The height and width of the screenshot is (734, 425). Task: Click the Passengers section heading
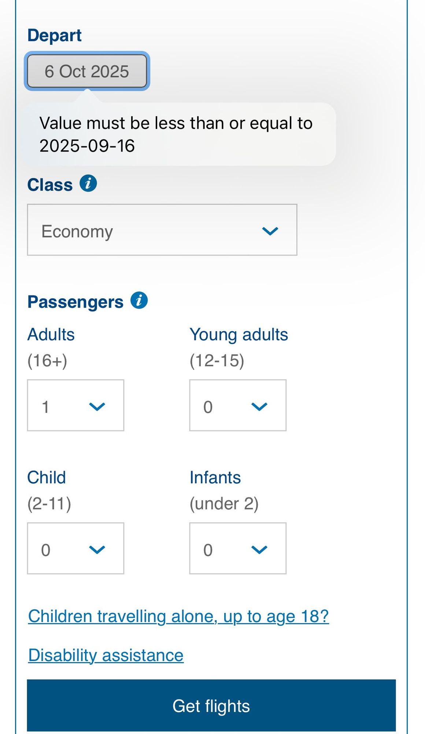(75, 302)
